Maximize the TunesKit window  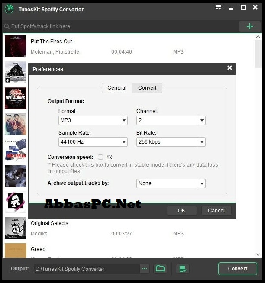coord(243,7)
